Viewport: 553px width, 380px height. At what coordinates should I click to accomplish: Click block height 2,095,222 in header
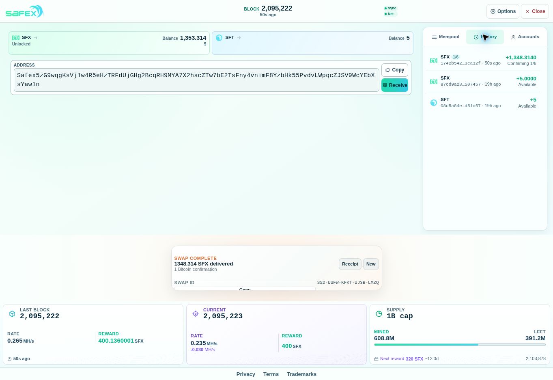[x=277, y=8]
